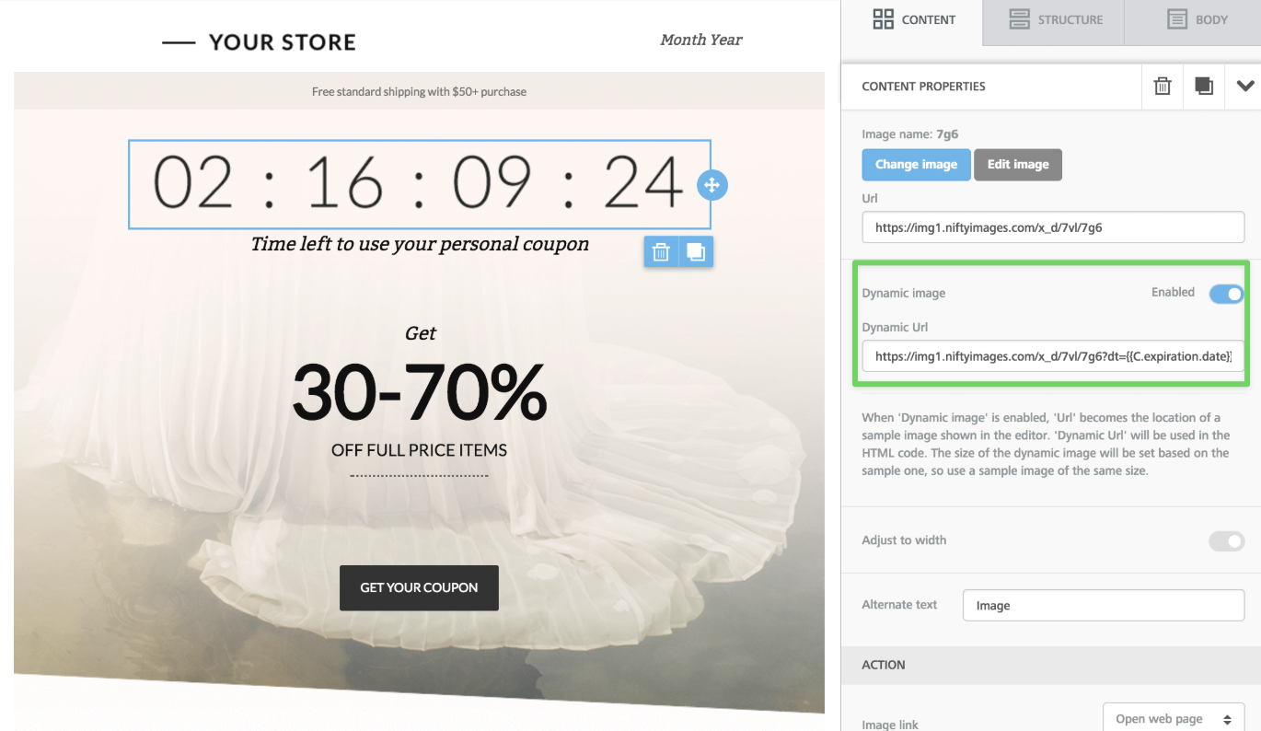Duplicate block using floating copy icon

(696, 251)
